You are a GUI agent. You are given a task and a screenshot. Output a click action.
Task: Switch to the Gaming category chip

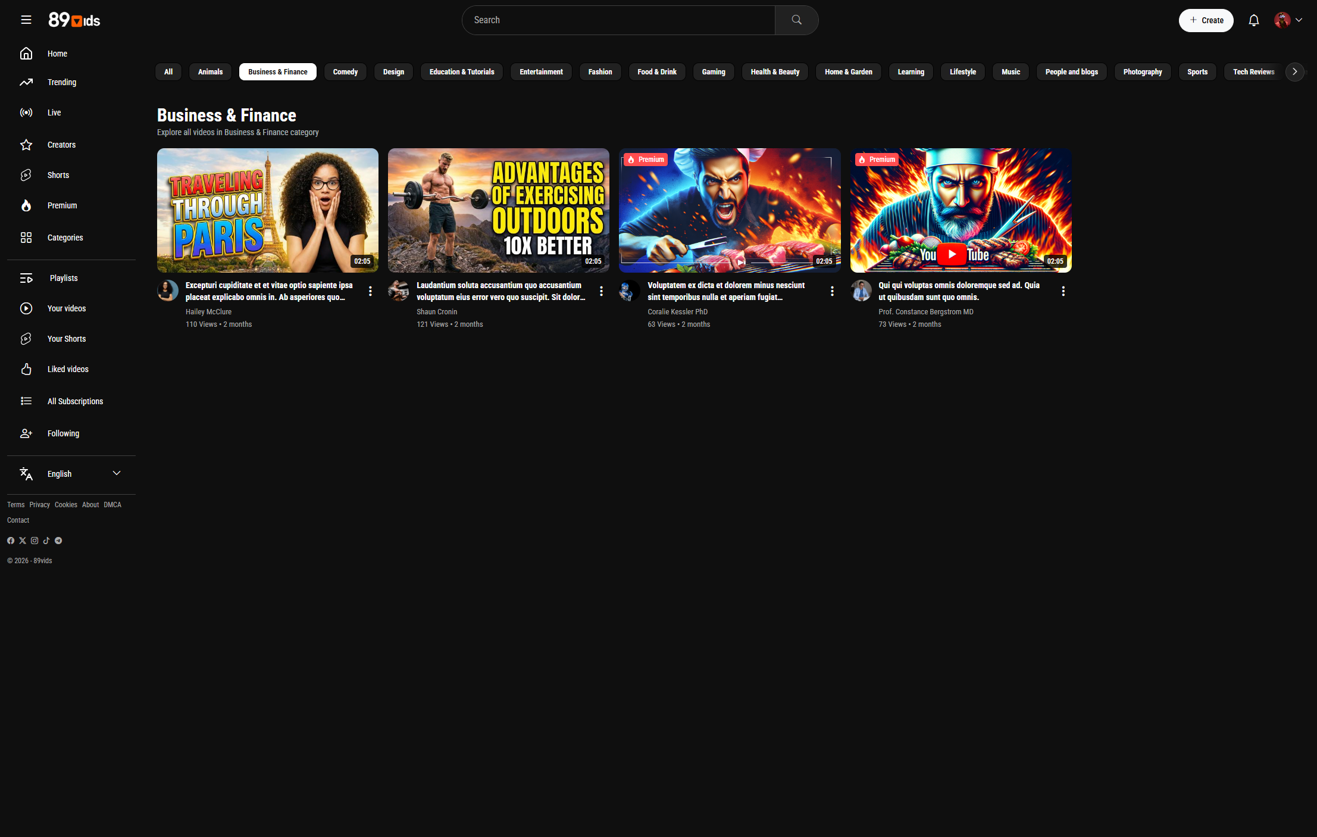pos(713,72)
